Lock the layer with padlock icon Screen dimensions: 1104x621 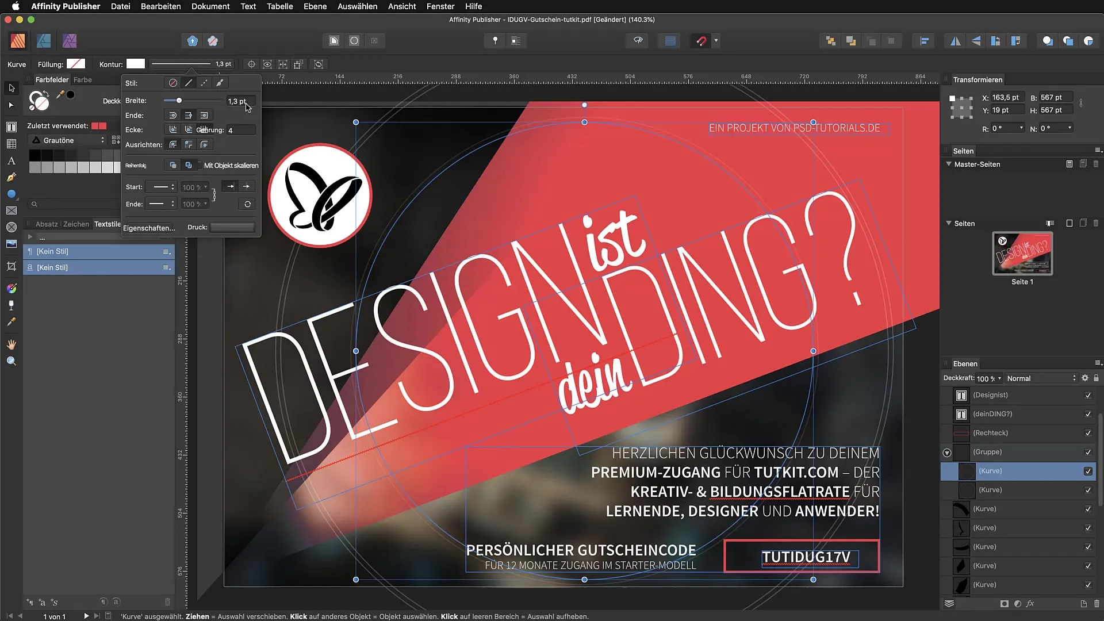[x=1096, y=378]
